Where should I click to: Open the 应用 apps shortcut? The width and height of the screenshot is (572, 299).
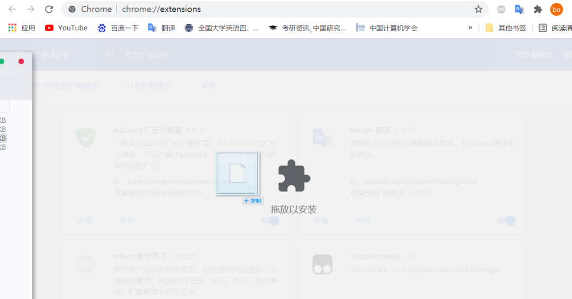coord(22,28)
